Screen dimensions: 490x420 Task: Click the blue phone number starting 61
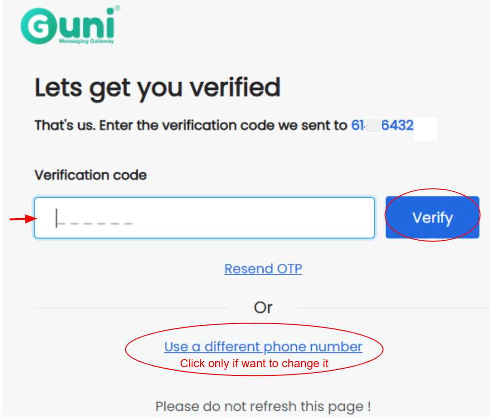[383, 125]
